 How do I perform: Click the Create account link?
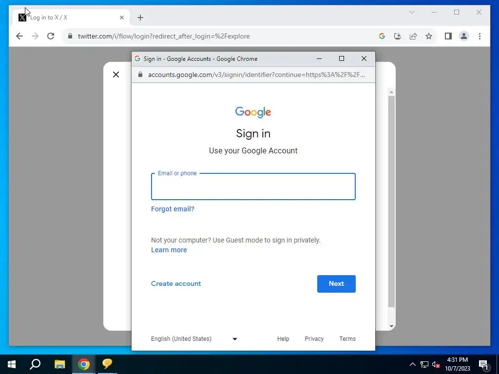coord(176,284)
